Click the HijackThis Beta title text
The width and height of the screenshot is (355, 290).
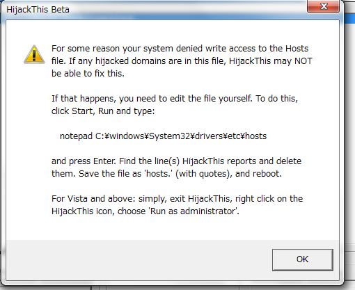38,10
